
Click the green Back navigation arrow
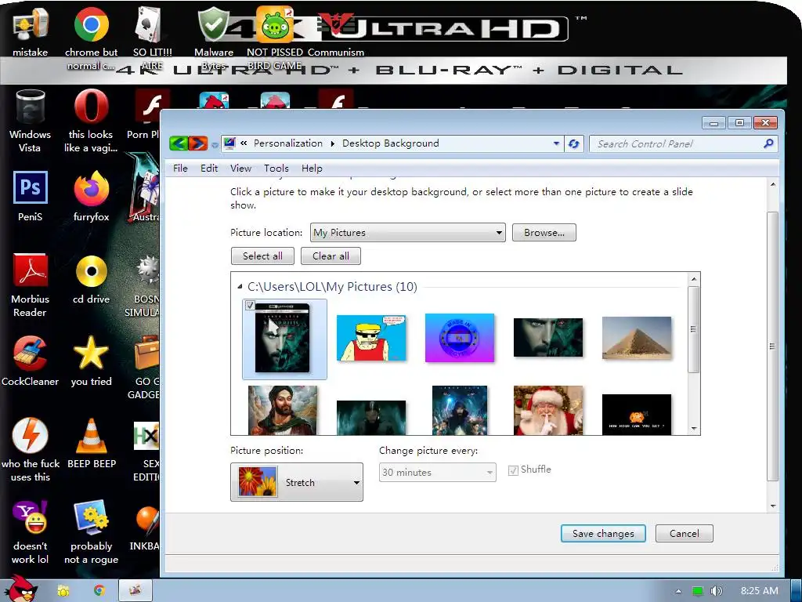tap(179, 143)
